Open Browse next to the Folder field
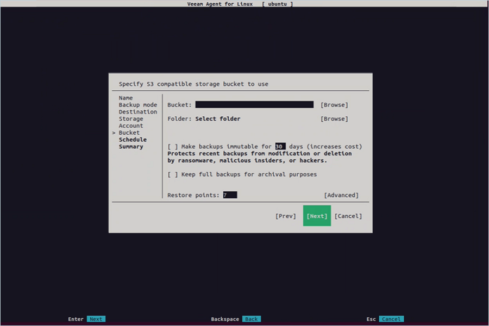 (334, 119)
